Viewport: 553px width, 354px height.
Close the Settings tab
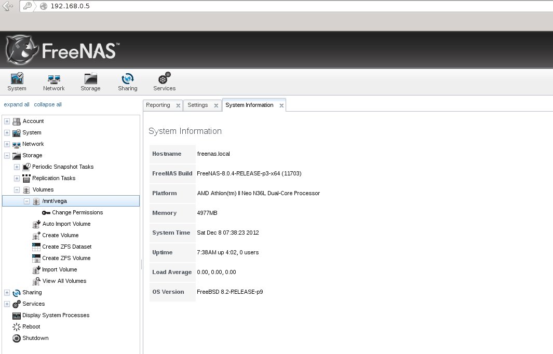coord(216,105)
